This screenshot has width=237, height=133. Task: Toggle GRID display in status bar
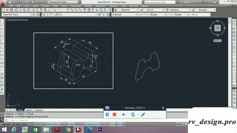pyautogui.click(x=49, y=124)
